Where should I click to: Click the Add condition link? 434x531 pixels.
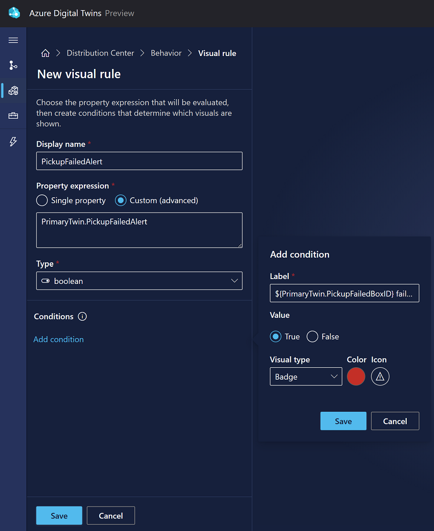pos(58,339)
